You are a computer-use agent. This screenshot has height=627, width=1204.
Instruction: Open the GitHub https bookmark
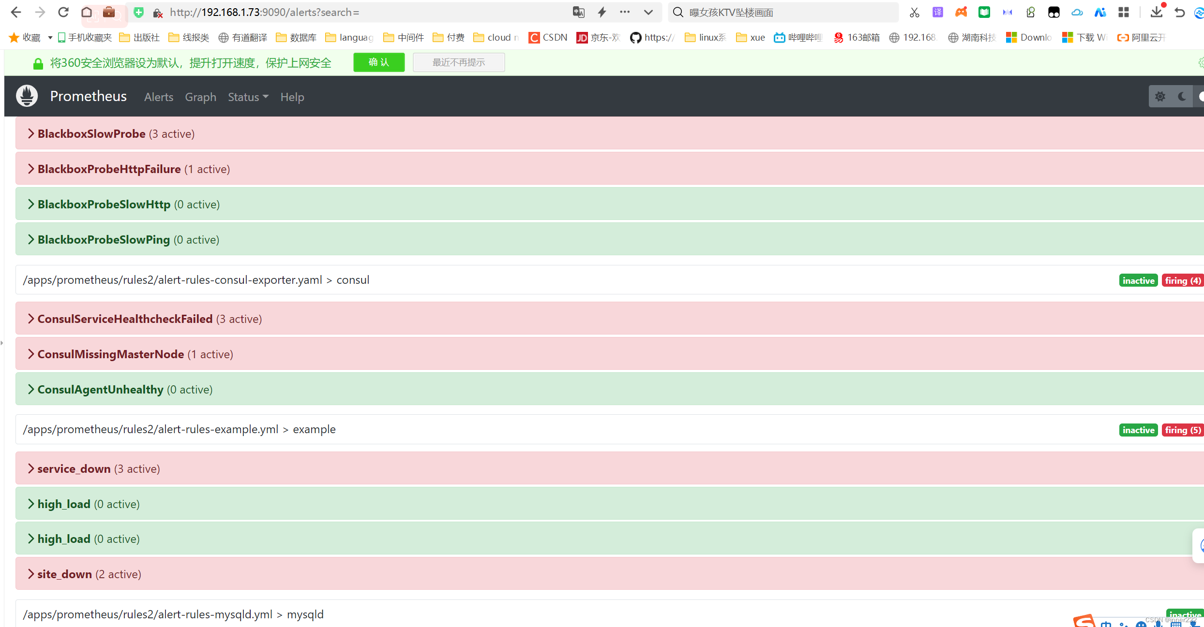[652, 37]
